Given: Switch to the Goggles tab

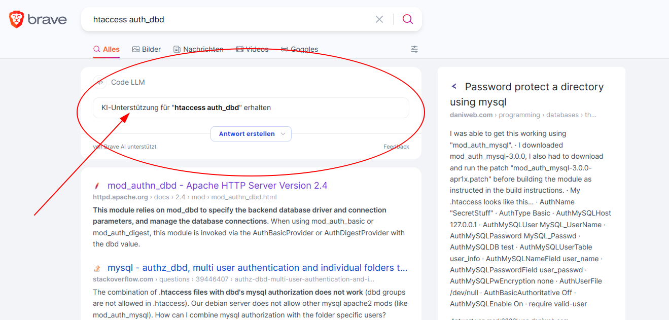Looking at the screenshot, I should (299, 49).
